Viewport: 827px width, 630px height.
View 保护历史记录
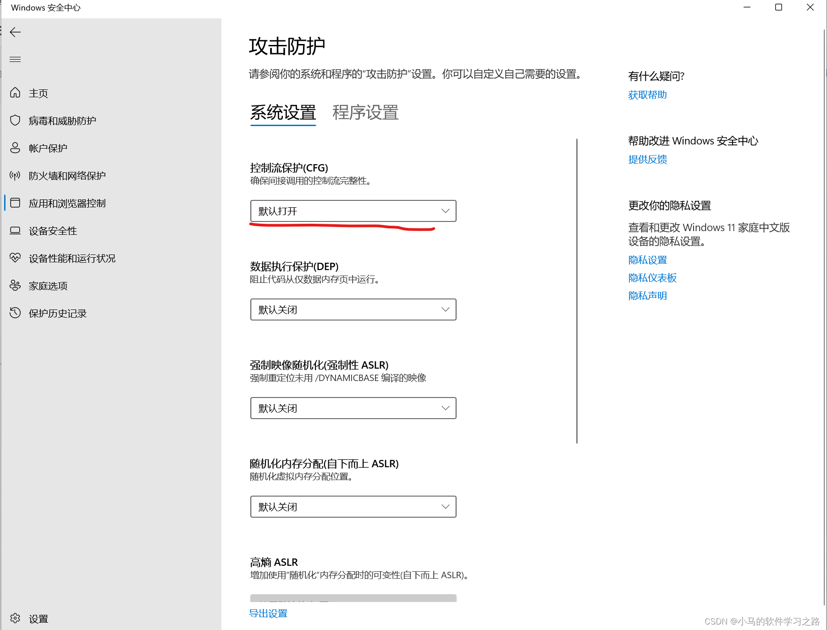click(58, 314)
